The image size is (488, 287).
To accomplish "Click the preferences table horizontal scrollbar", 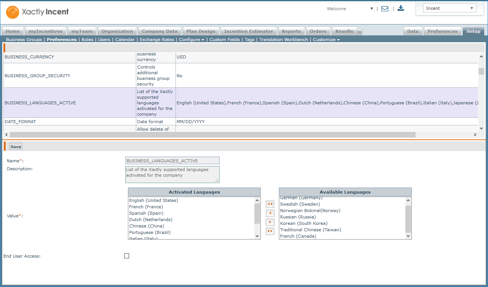I will (x=212, y=134).
